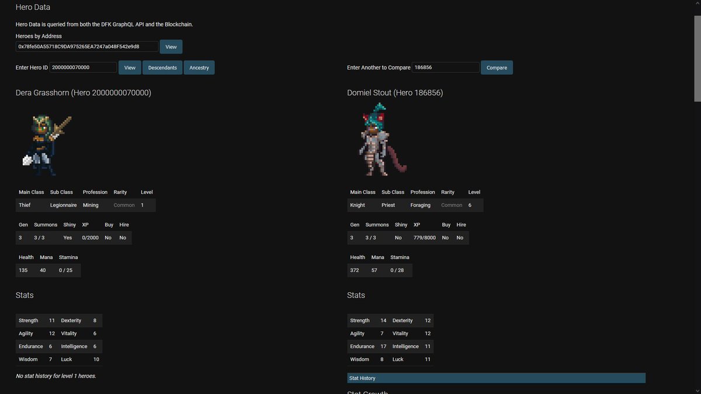Click the View button next to Heroes by Address

pyautogui.click(x=171, y=47)
